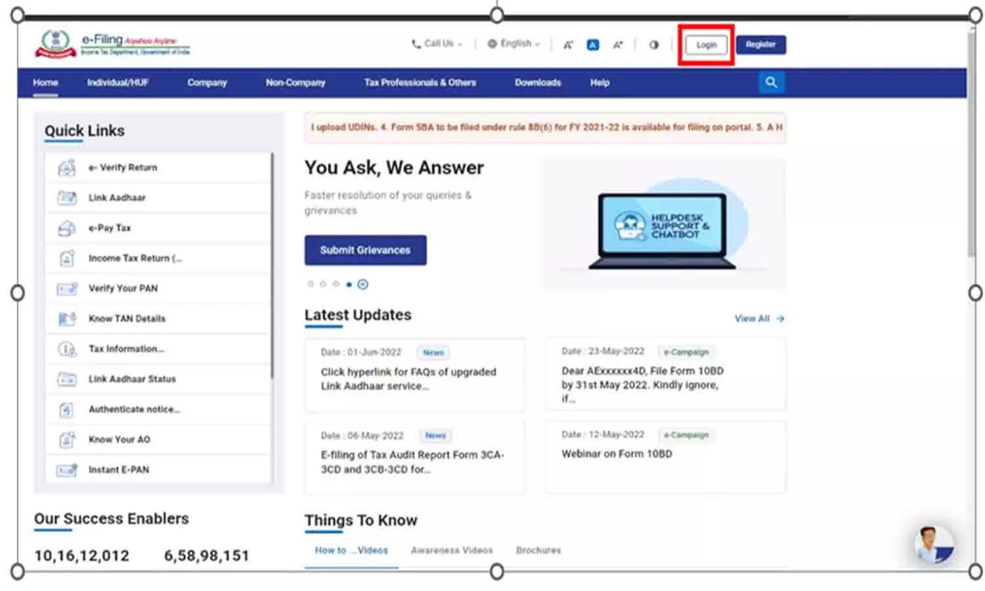
Task: Toggle the high contrast mode icon
Action: pos(653,45)
